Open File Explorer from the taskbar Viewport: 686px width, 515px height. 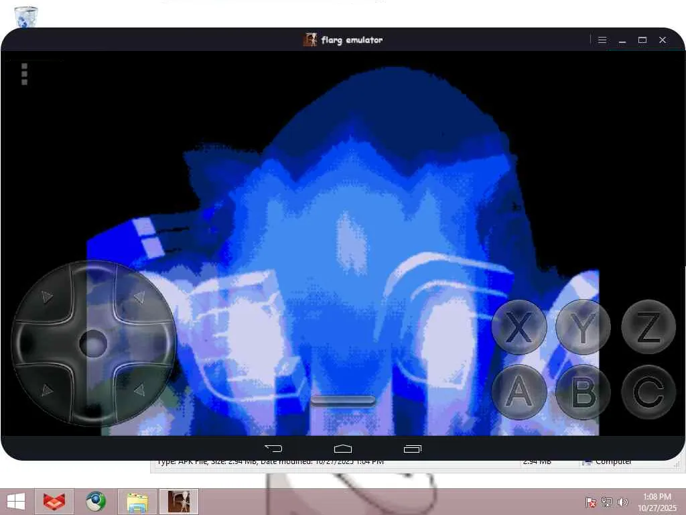137,502
